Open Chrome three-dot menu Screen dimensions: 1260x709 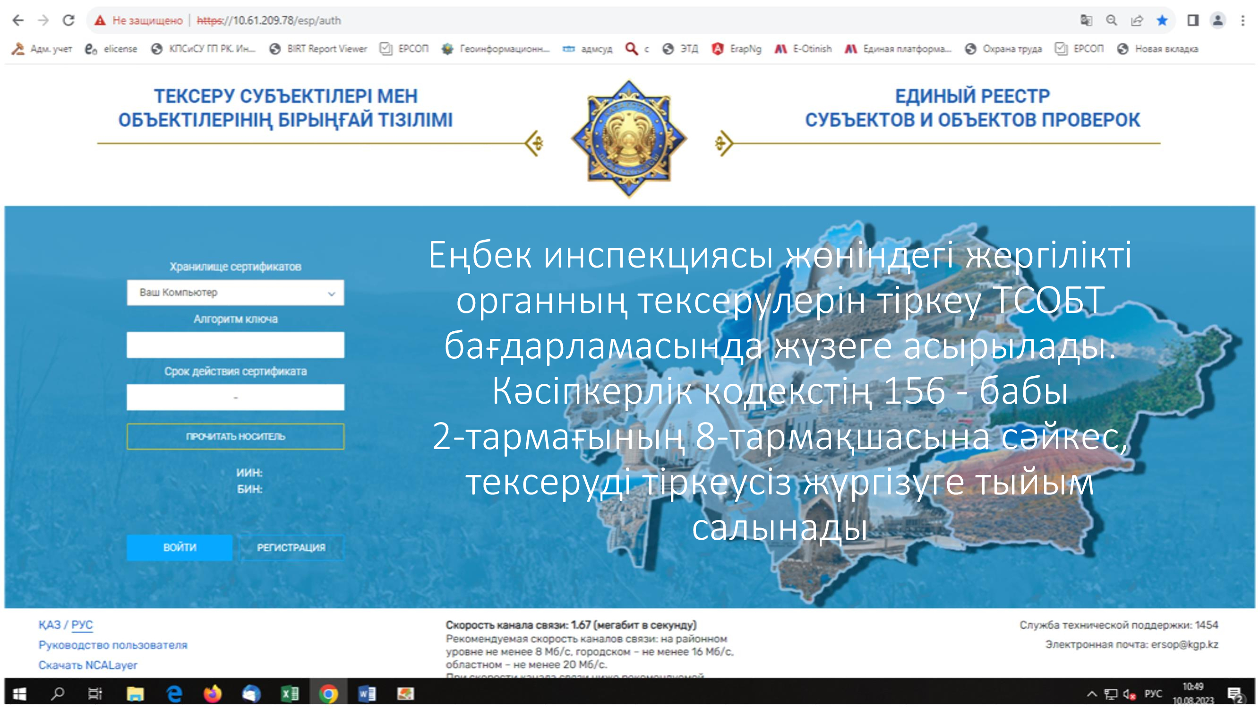click(x=1243, y=20)
